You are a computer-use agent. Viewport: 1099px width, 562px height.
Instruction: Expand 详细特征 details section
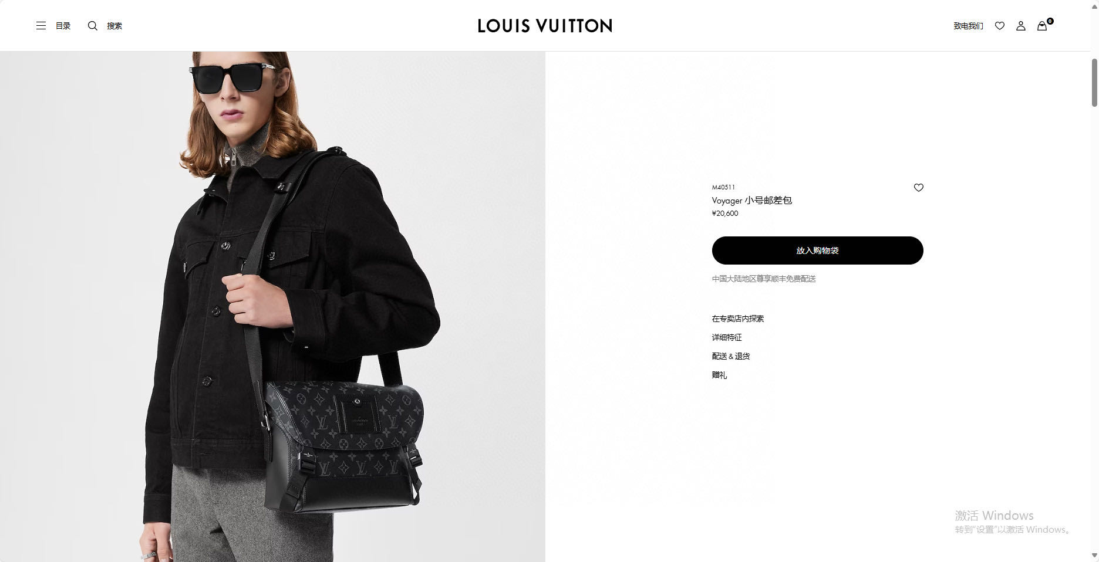[727, 337]
